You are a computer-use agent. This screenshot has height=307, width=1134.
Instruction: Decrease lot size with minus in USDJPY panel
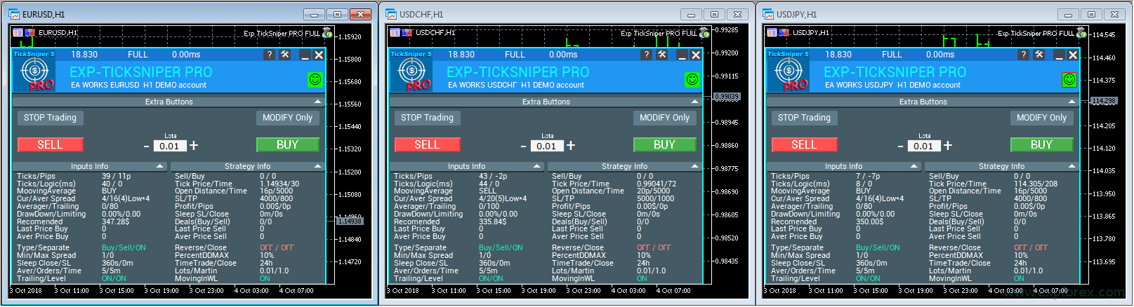(x=900, y=146)
